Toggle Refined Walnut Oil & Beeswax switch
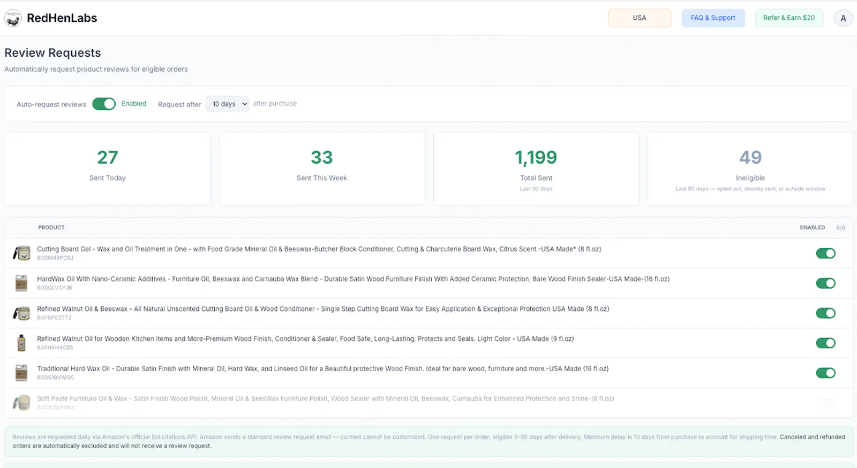 [x=825, y=313]
